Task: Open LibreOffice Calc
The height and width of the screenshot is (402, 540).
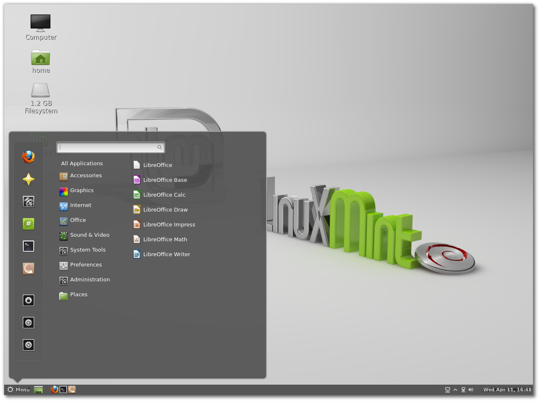Action: [x=164, y=195]
